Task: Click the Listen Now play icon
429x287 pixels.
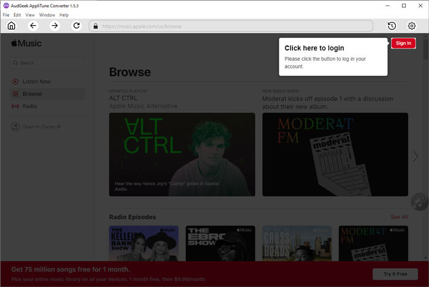Action: [15, 82]
